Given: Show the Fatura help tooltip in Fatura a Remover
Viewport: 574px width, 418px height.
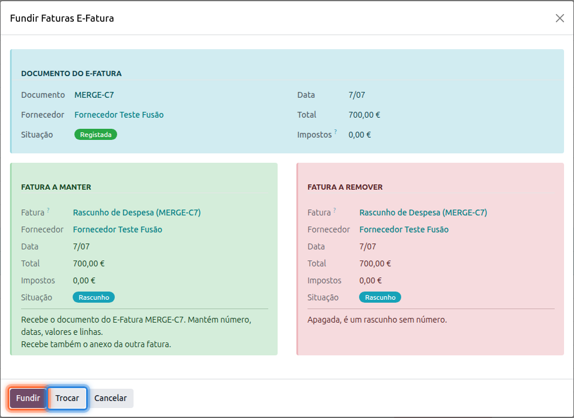Looking at the screenshot, I should [334, 210].
